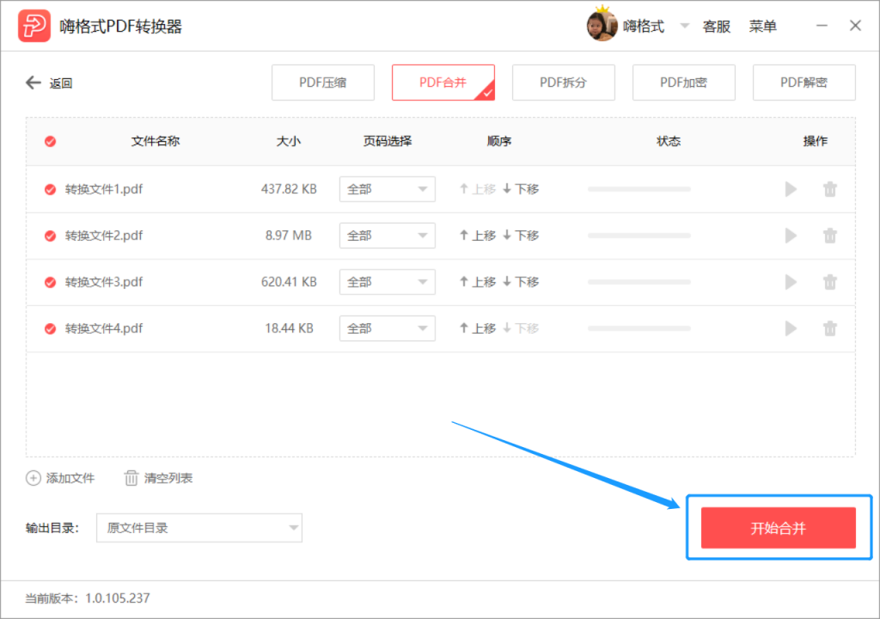880x619 pixels.
Task: Click the 嗨格式PDF转换器 app logo icon
Action: [34, 26]
